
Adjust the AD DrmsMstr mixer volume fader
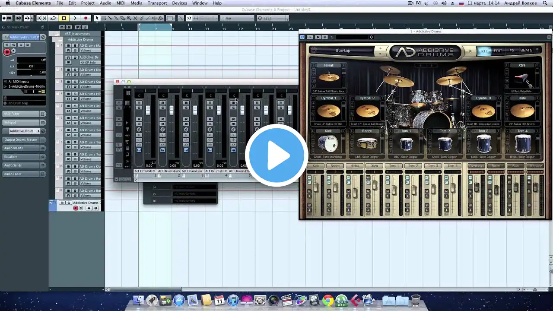[148, 110]
